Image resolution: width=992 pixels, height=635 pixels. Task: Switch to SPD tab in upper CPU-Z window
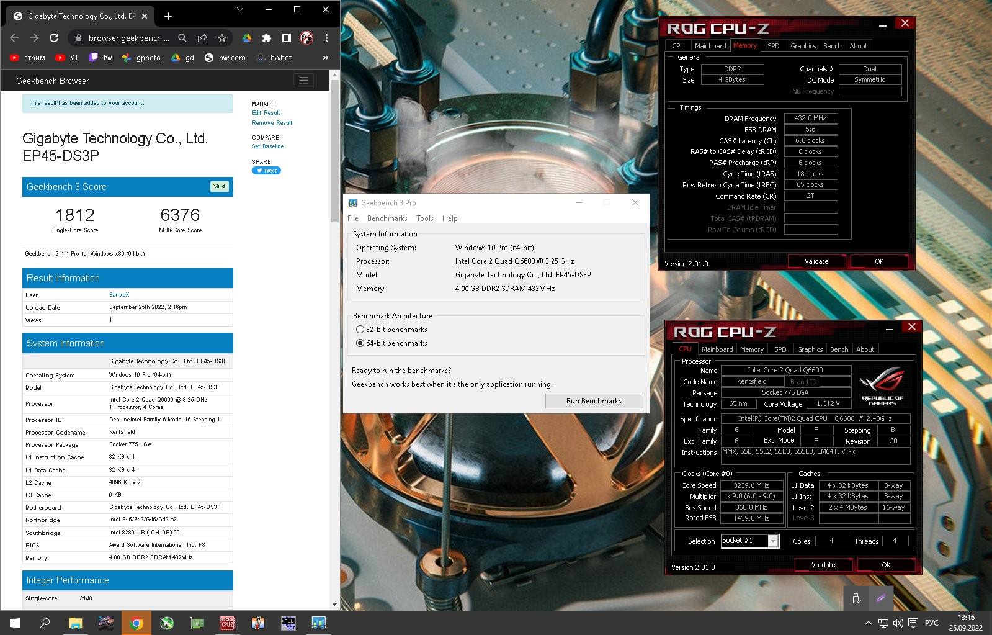[773, 46]
